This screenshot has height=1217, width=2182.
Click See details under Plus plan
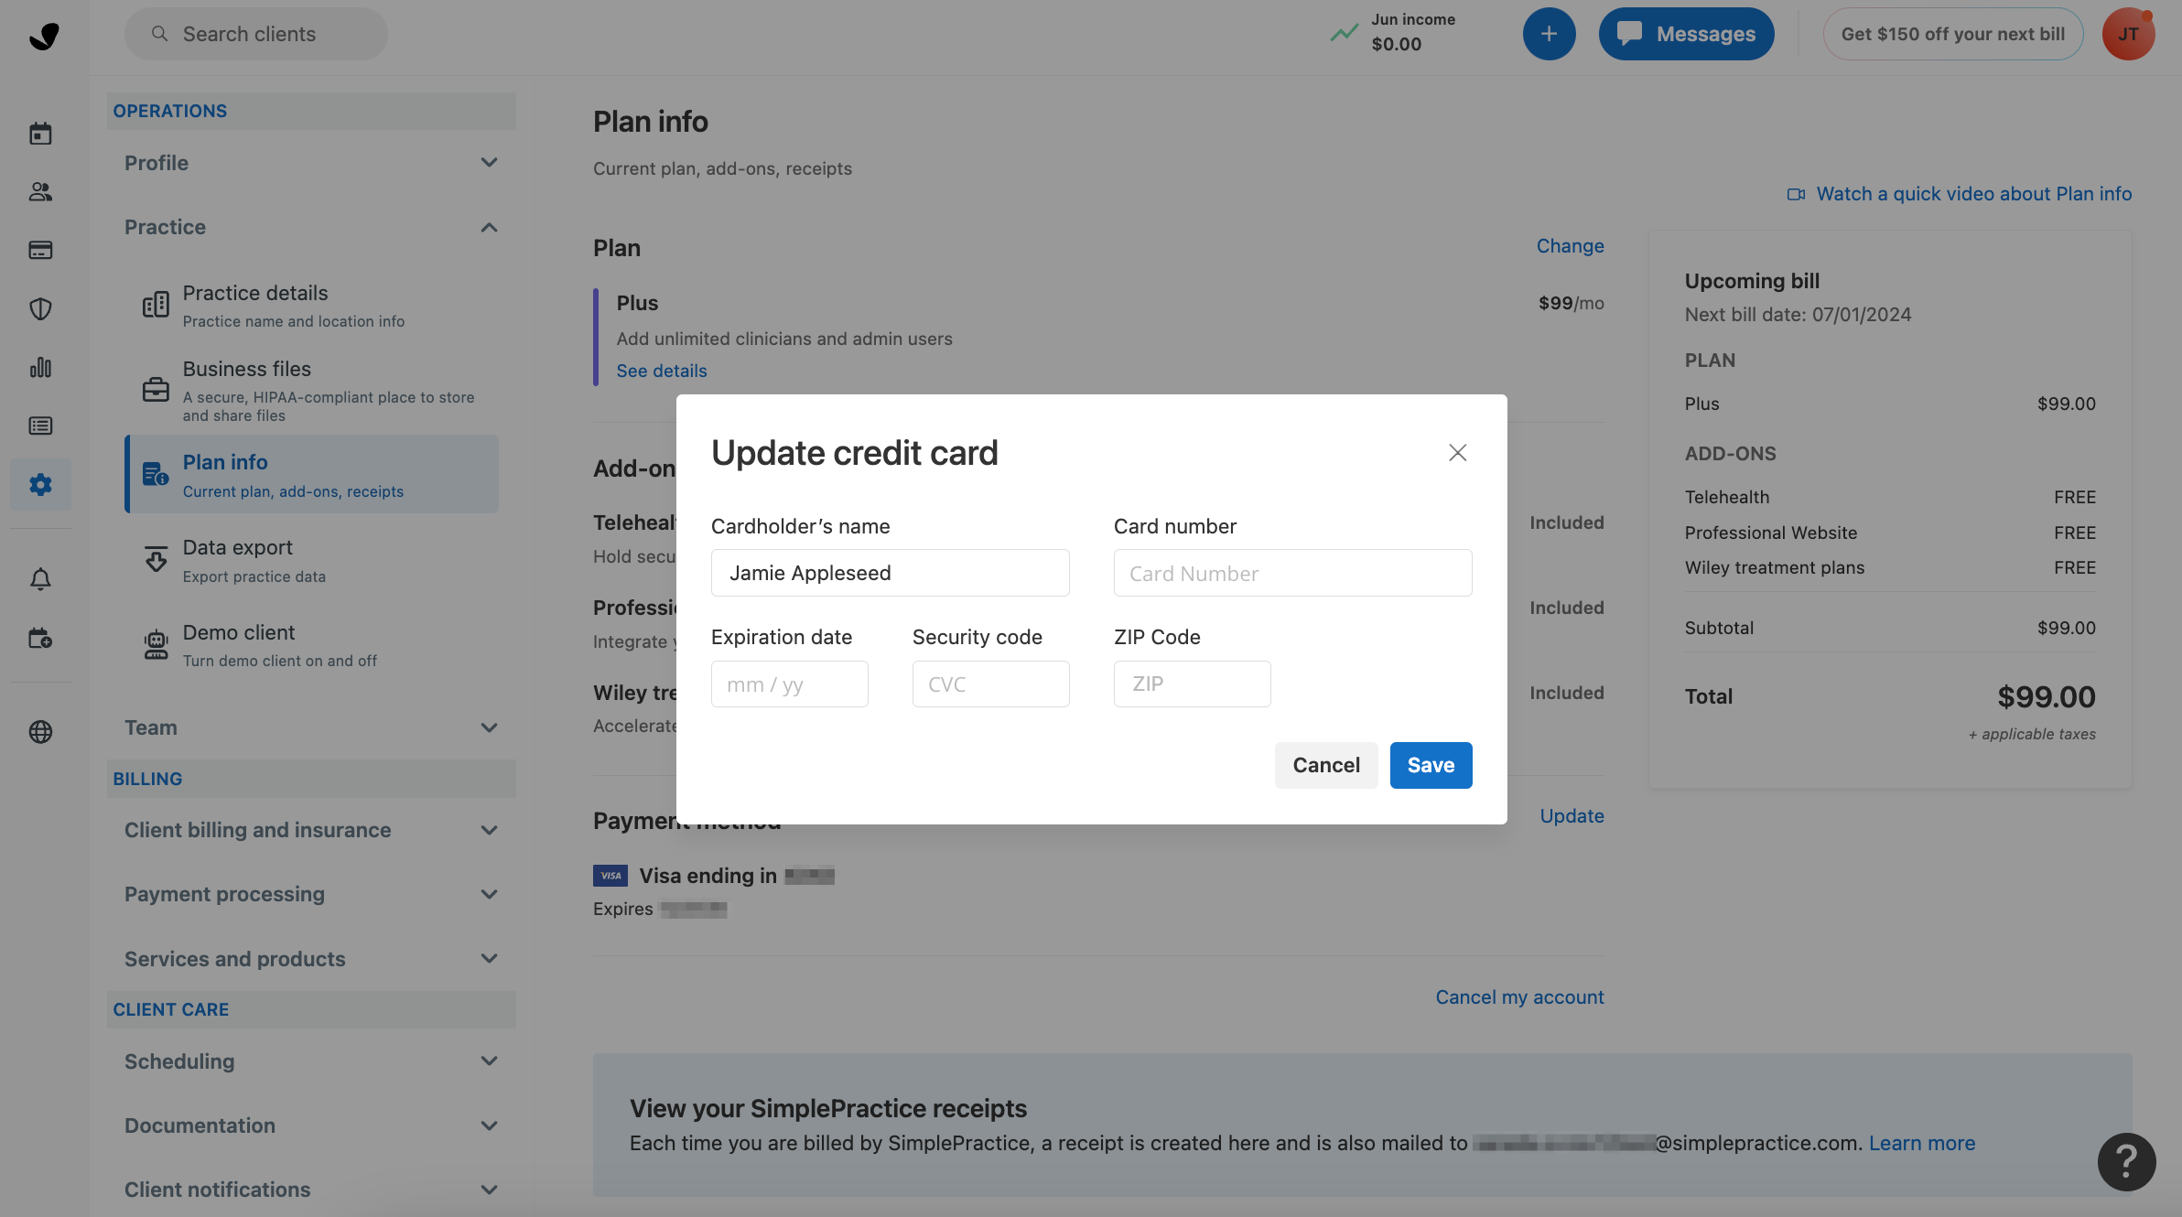(x=661, y=371)
